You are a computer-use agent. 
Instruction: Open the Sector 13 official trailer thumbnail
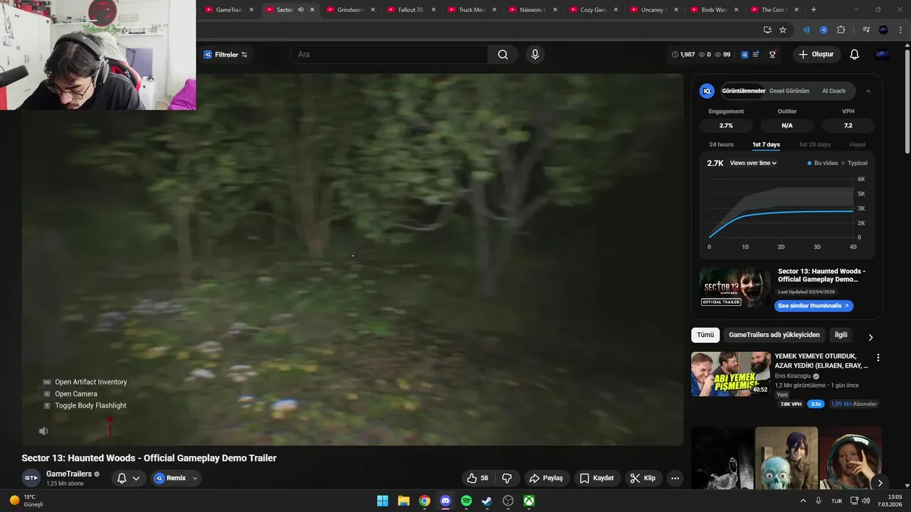(x=734, y=287)
